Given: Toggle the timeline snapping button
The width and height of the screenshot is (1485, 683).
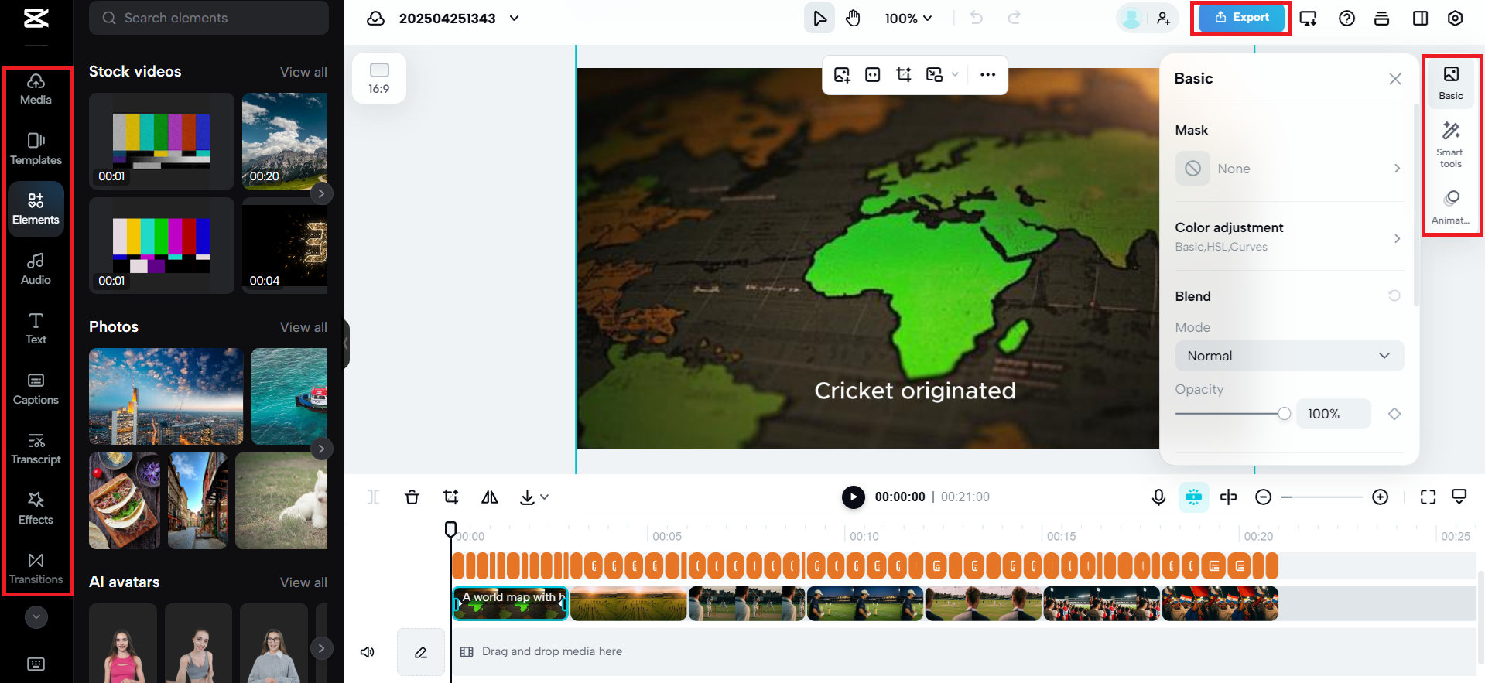Looking at the screenshot, I should 1193,497.
